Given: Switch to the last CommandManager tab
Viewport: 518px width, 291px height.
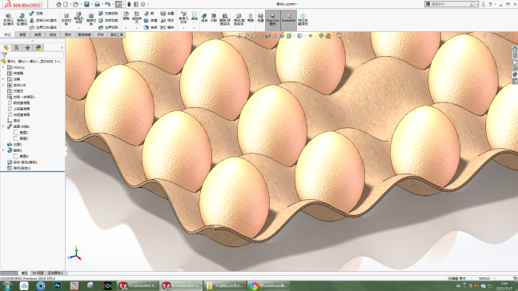Looking at the screenshot, I should tap(116, 34).
